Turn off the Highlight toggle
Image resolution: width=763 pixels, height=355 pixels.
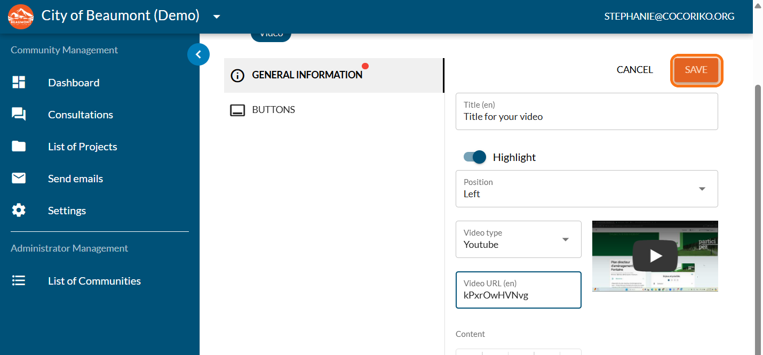475,157
